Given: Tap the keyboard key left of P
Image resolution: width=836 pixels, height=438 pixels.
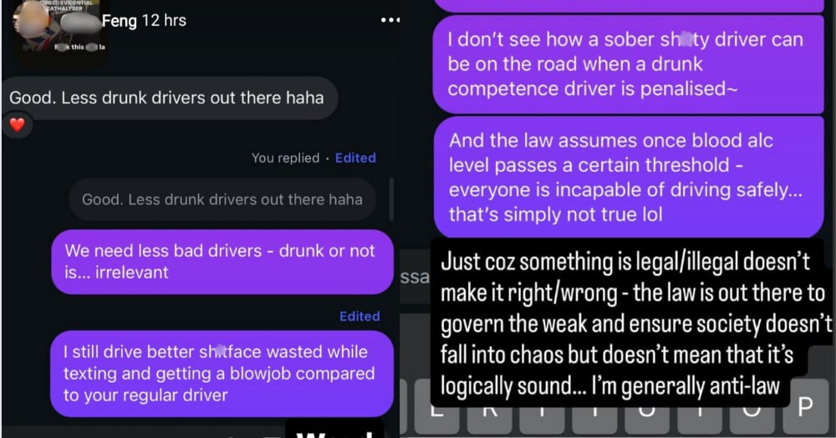Looking at the screenshot, I should click(752, 420).
